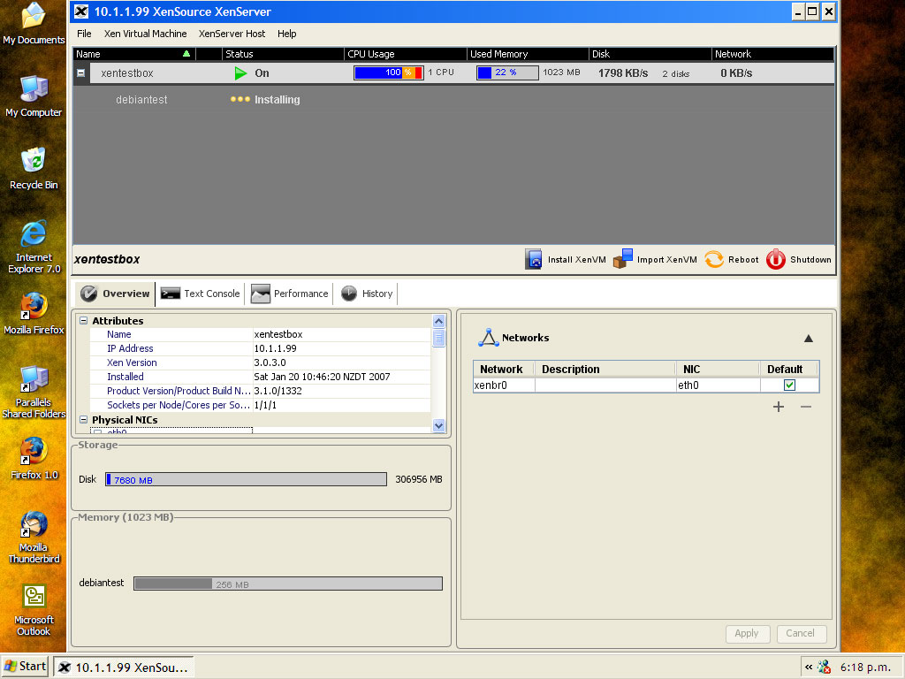Click the Description column header

click(x=605, y=369)
